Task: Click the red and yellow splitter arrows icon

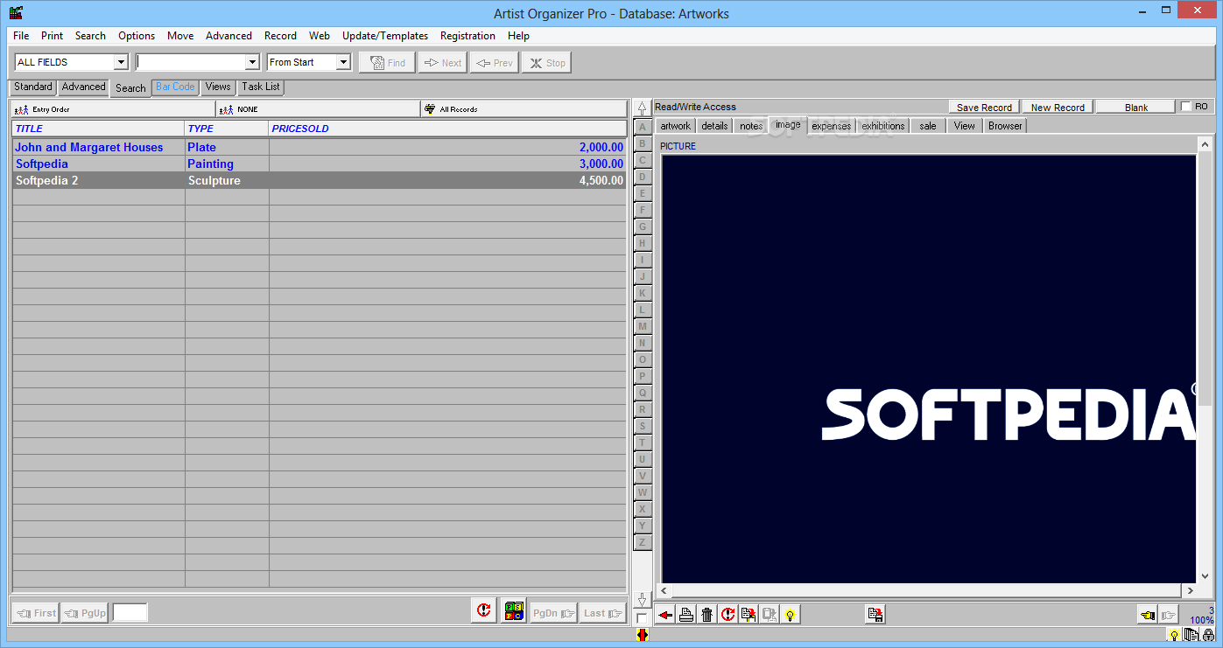Action: pyautogui.click(x=642, y=636)
